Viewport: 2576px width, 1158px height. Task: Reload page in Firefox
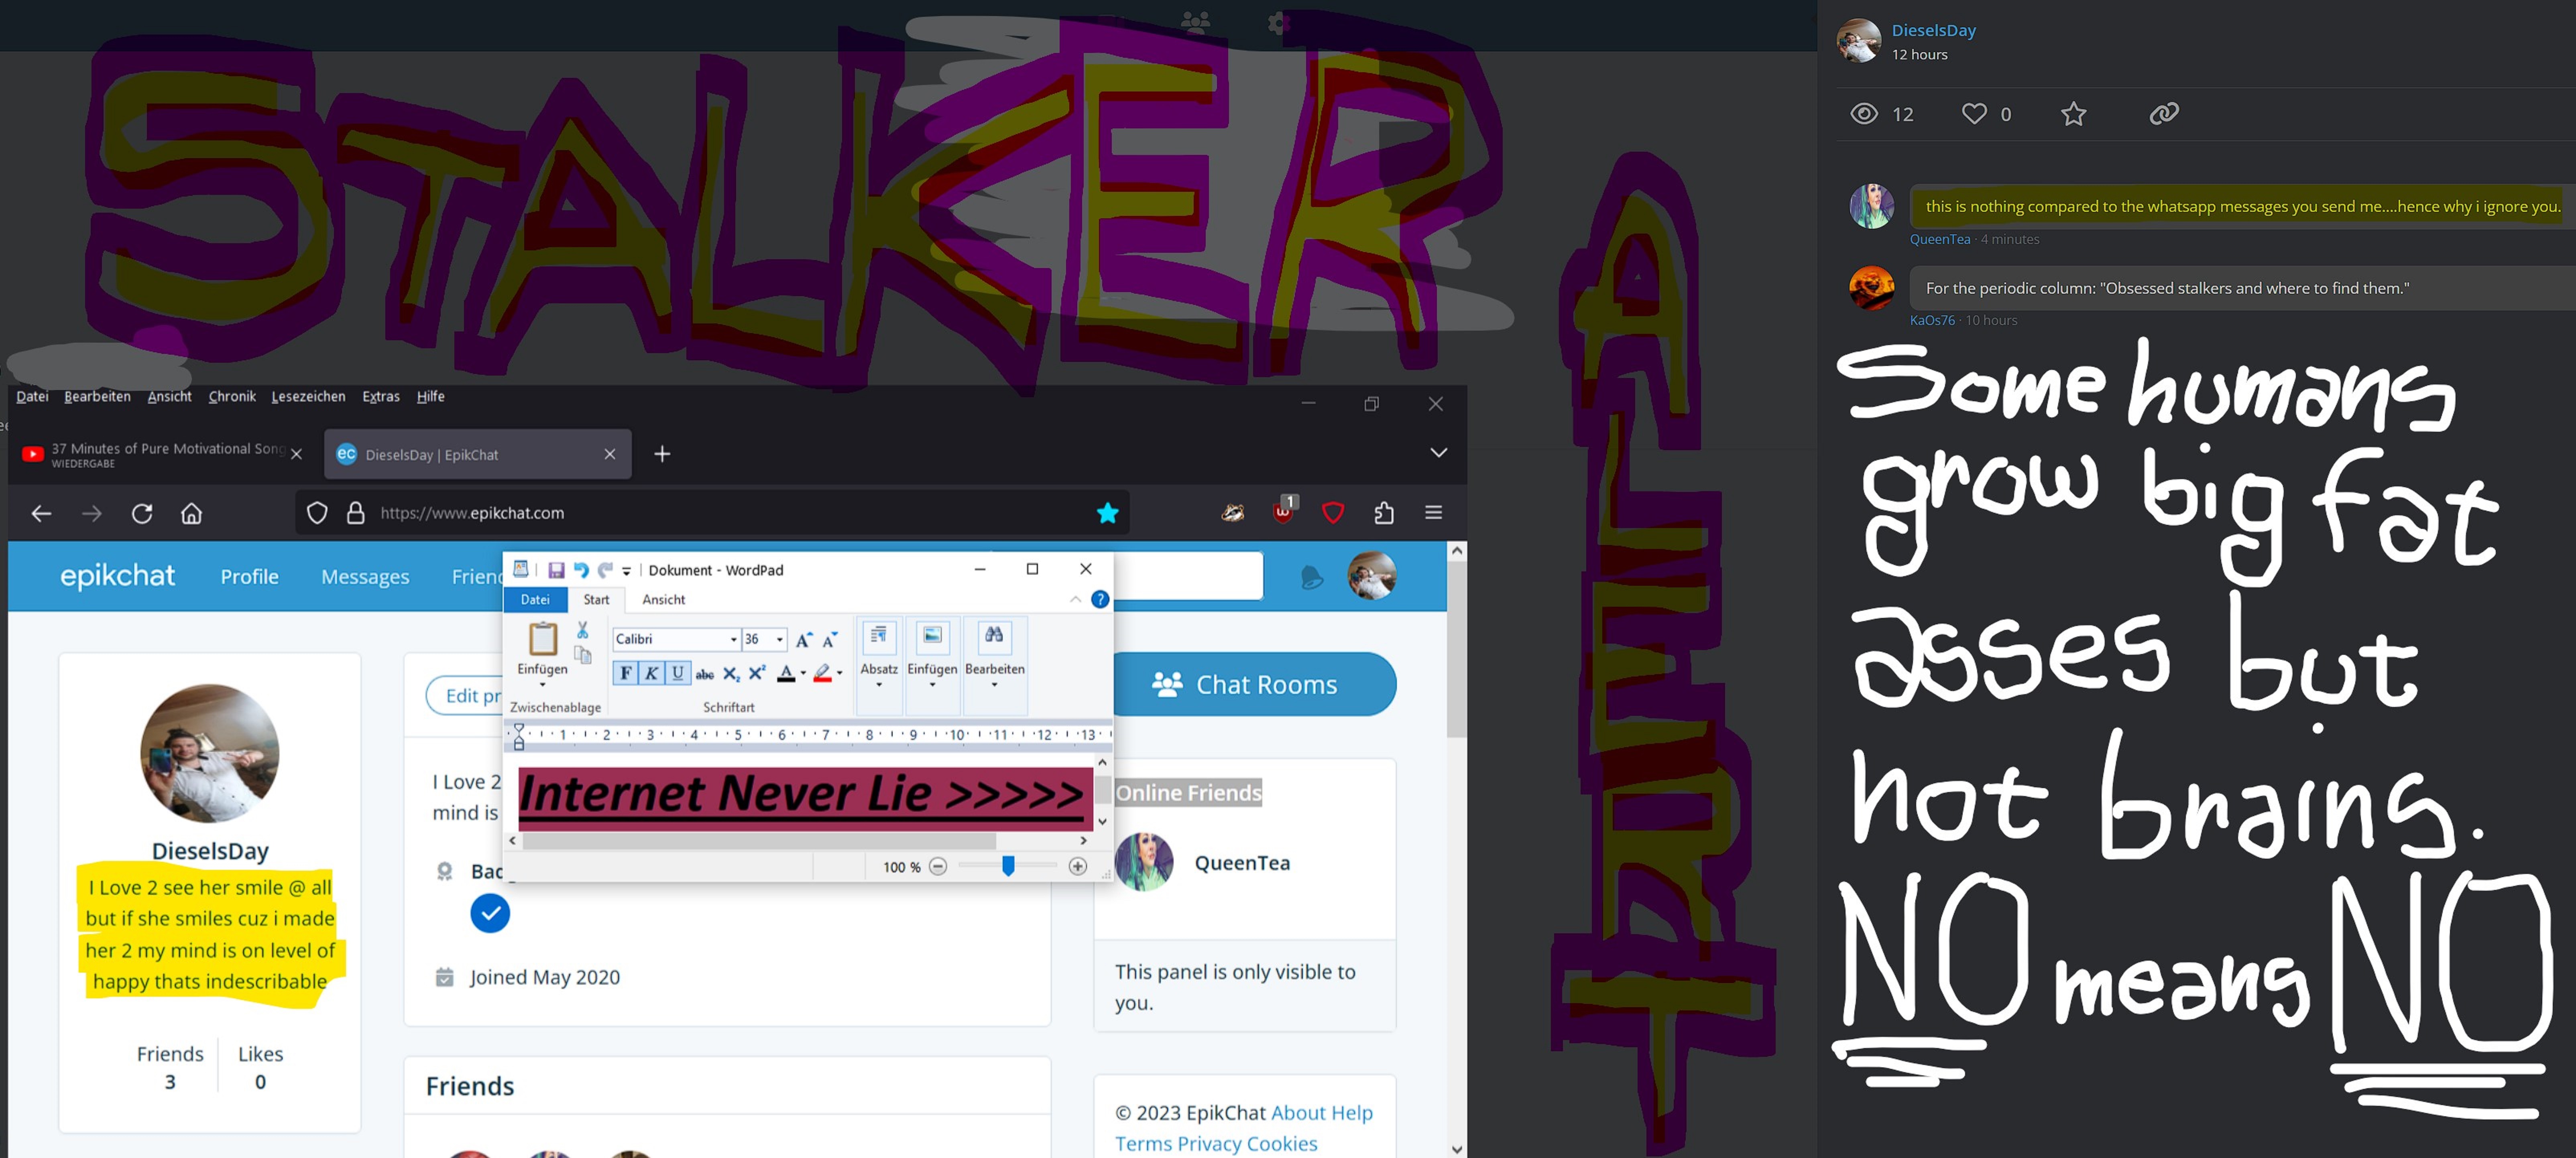click(142, 513)
